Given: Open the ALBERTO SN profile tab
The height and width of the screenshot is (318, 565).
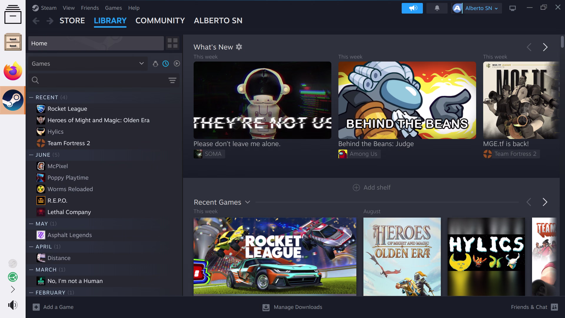Looking at the screenshot, I should tap(218, 21).
